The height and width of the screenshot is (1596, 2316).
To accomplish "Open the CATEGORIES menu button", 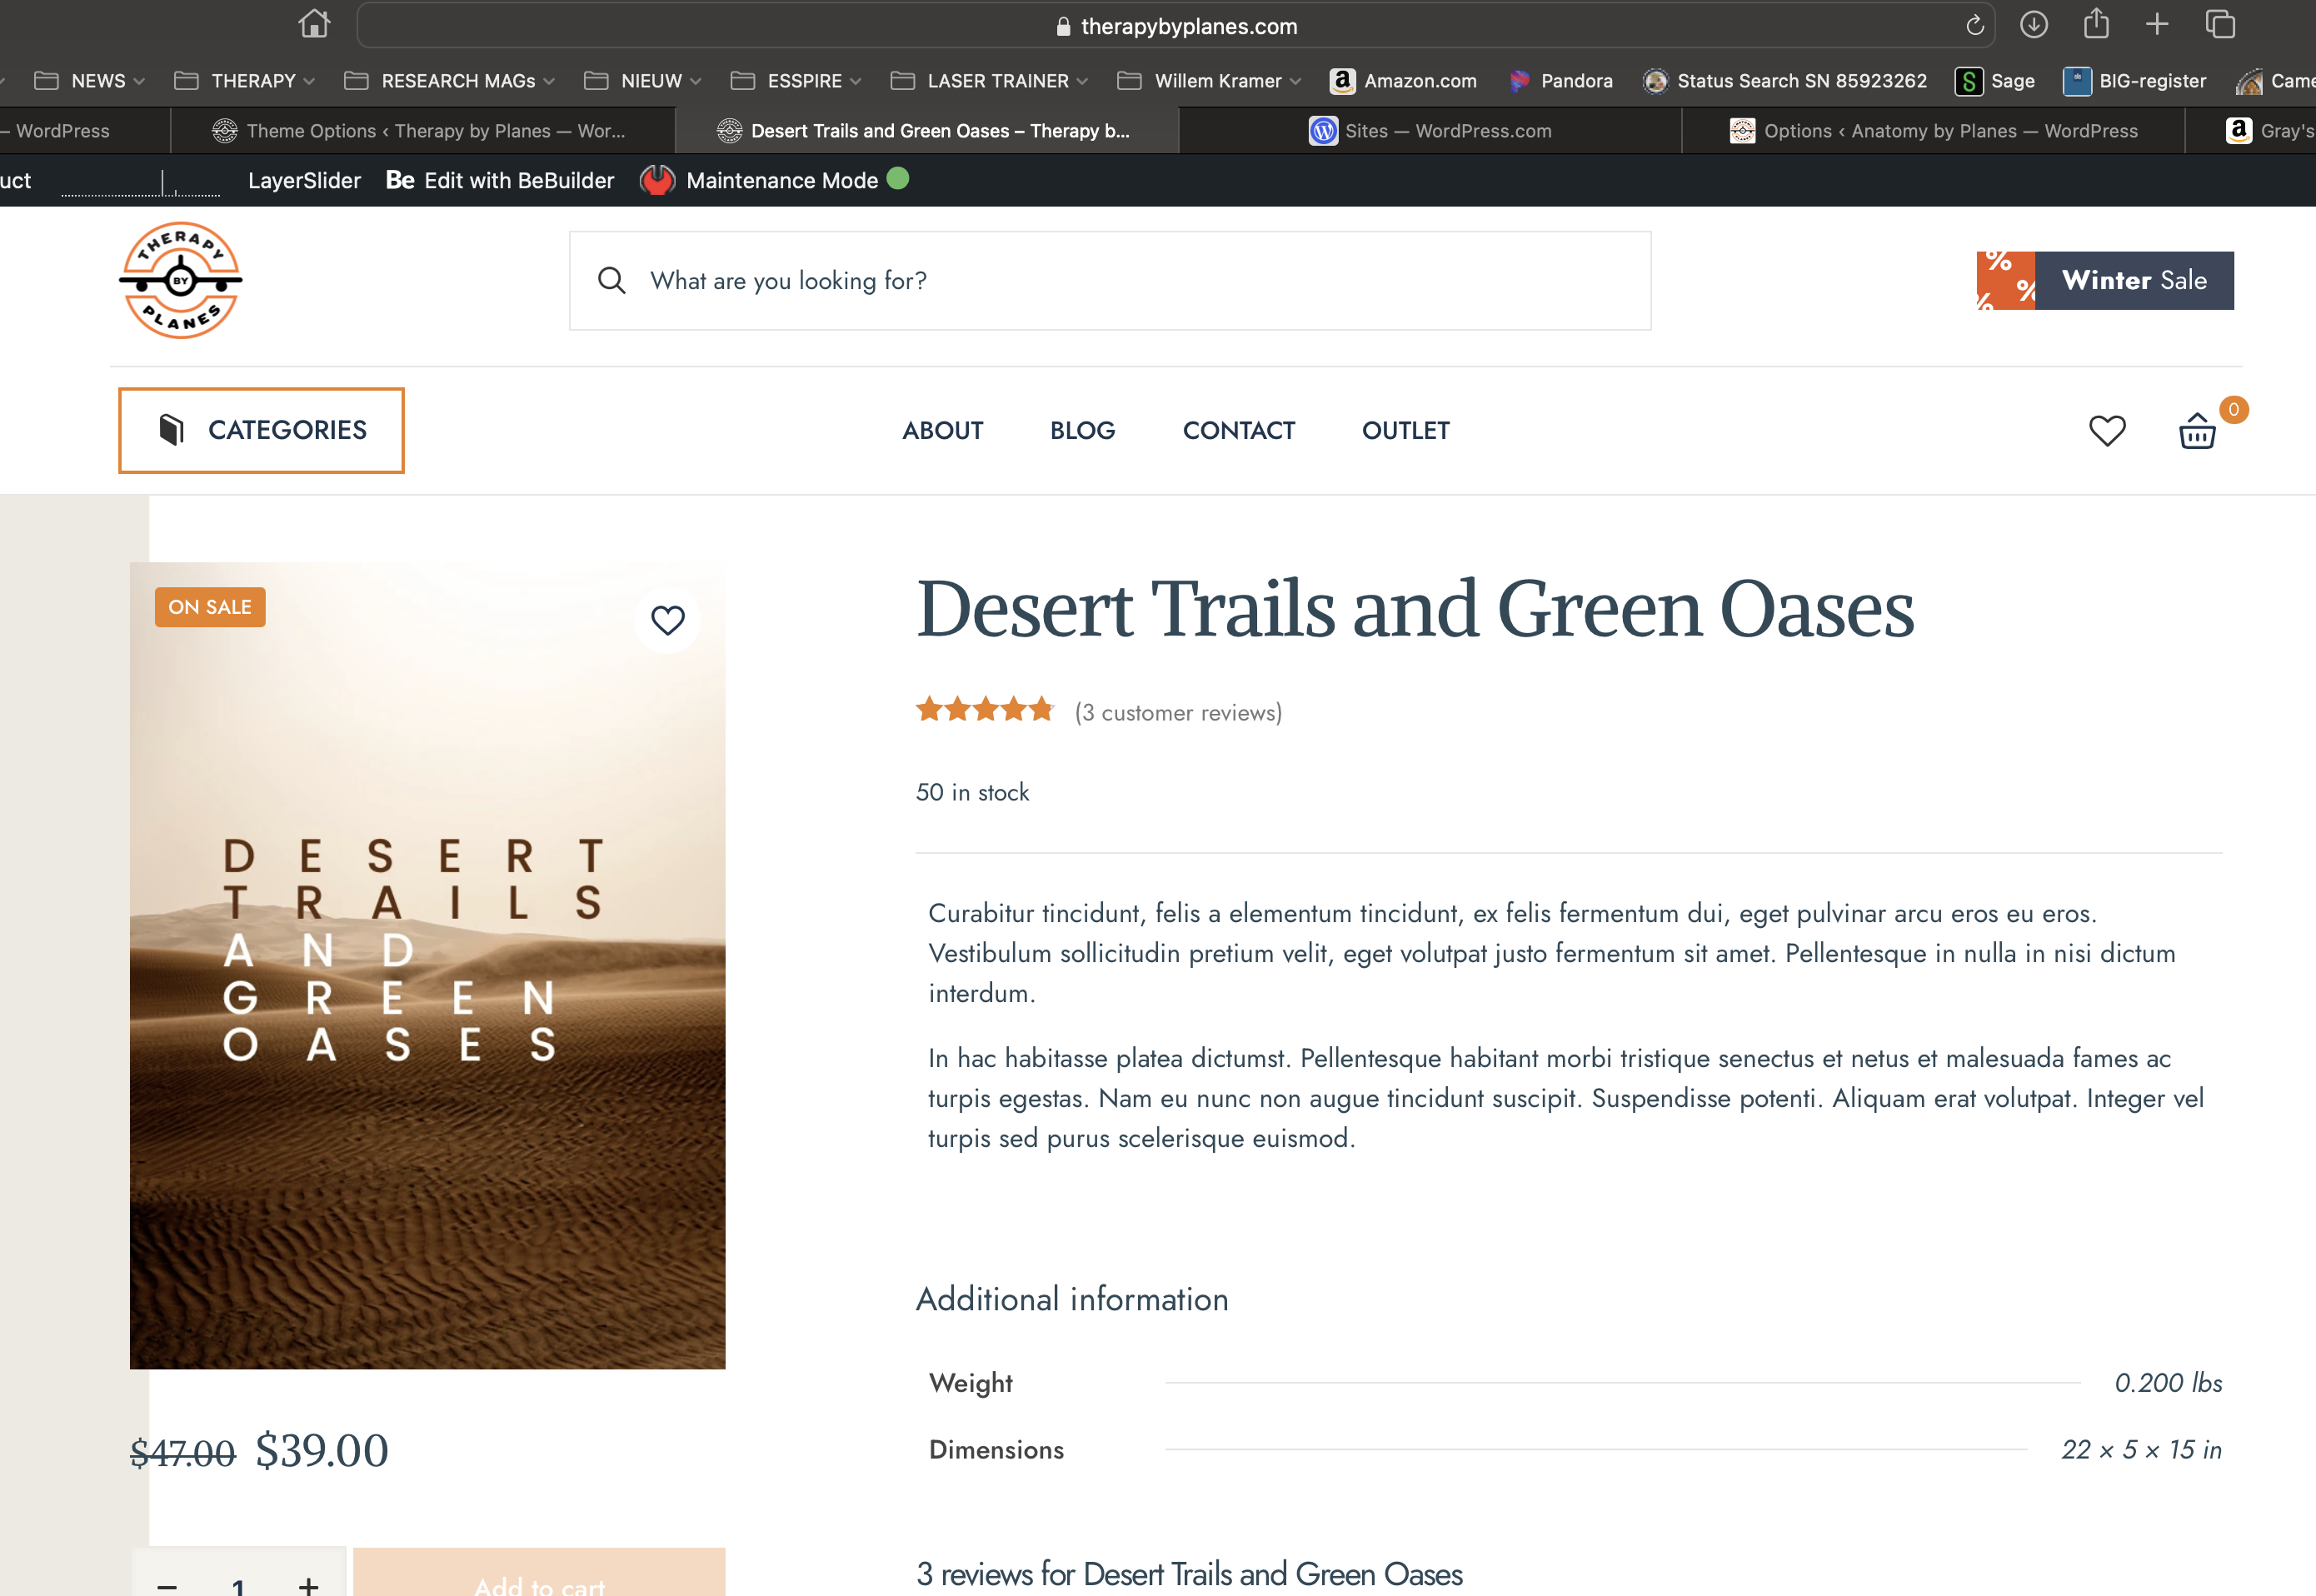I will pyautogui.click(x=261, y=430).
